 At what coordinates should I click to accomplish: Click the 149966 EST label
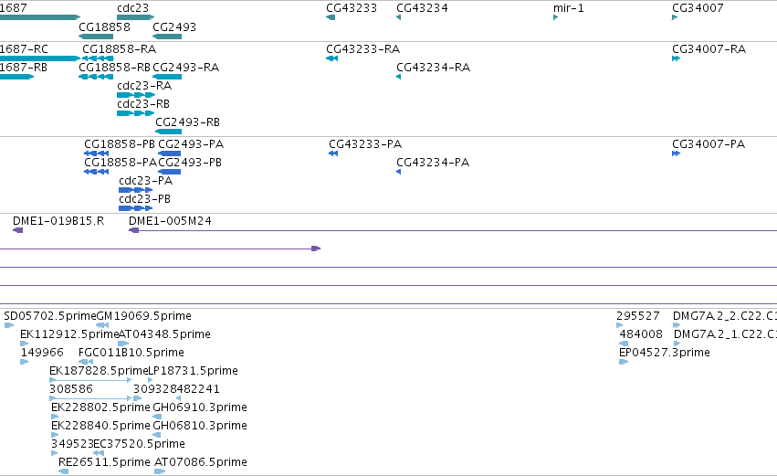point(42,353)
